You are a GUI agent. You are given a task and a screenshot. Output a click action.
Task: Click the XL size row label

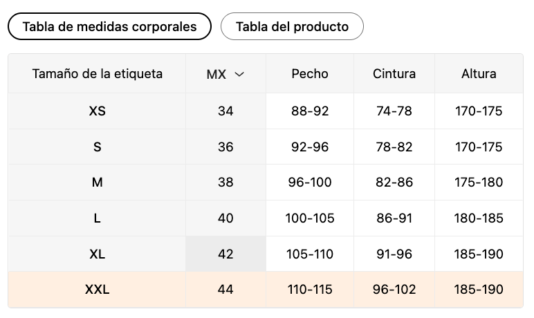click(x=98, y=254)
